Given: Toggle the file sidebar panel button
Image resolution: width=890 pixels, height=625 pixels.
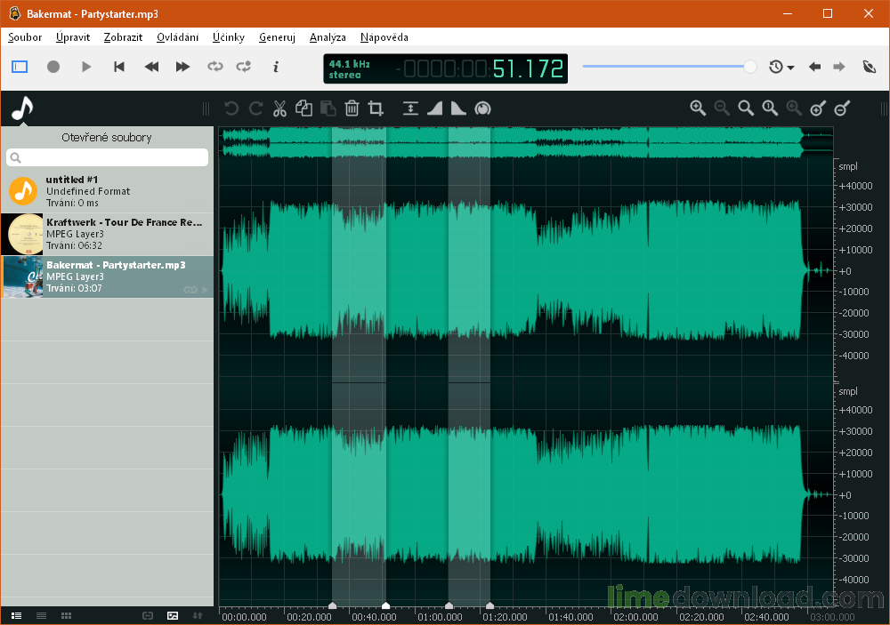Looking at the screenshot, I should click(x=20, y=67).
